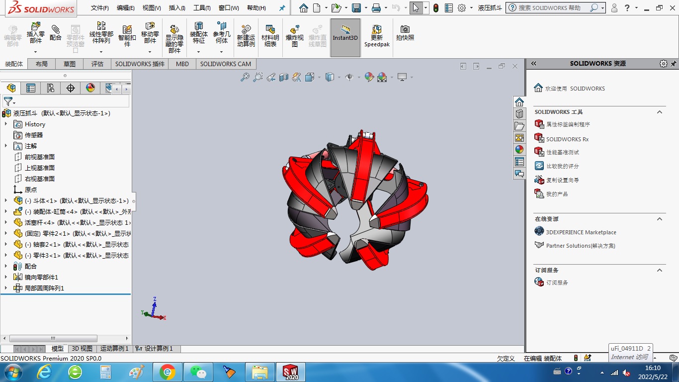
Task: Click the 智能扣件 smart fasteners tool
Action: (127, 36)
